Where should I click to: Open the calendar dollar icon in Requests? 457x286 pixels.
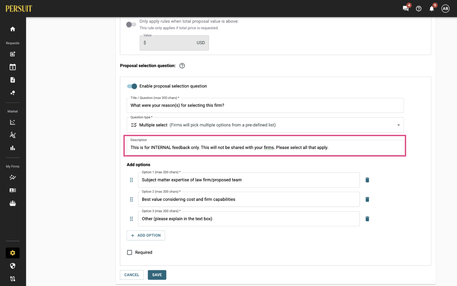coord(13,67)
